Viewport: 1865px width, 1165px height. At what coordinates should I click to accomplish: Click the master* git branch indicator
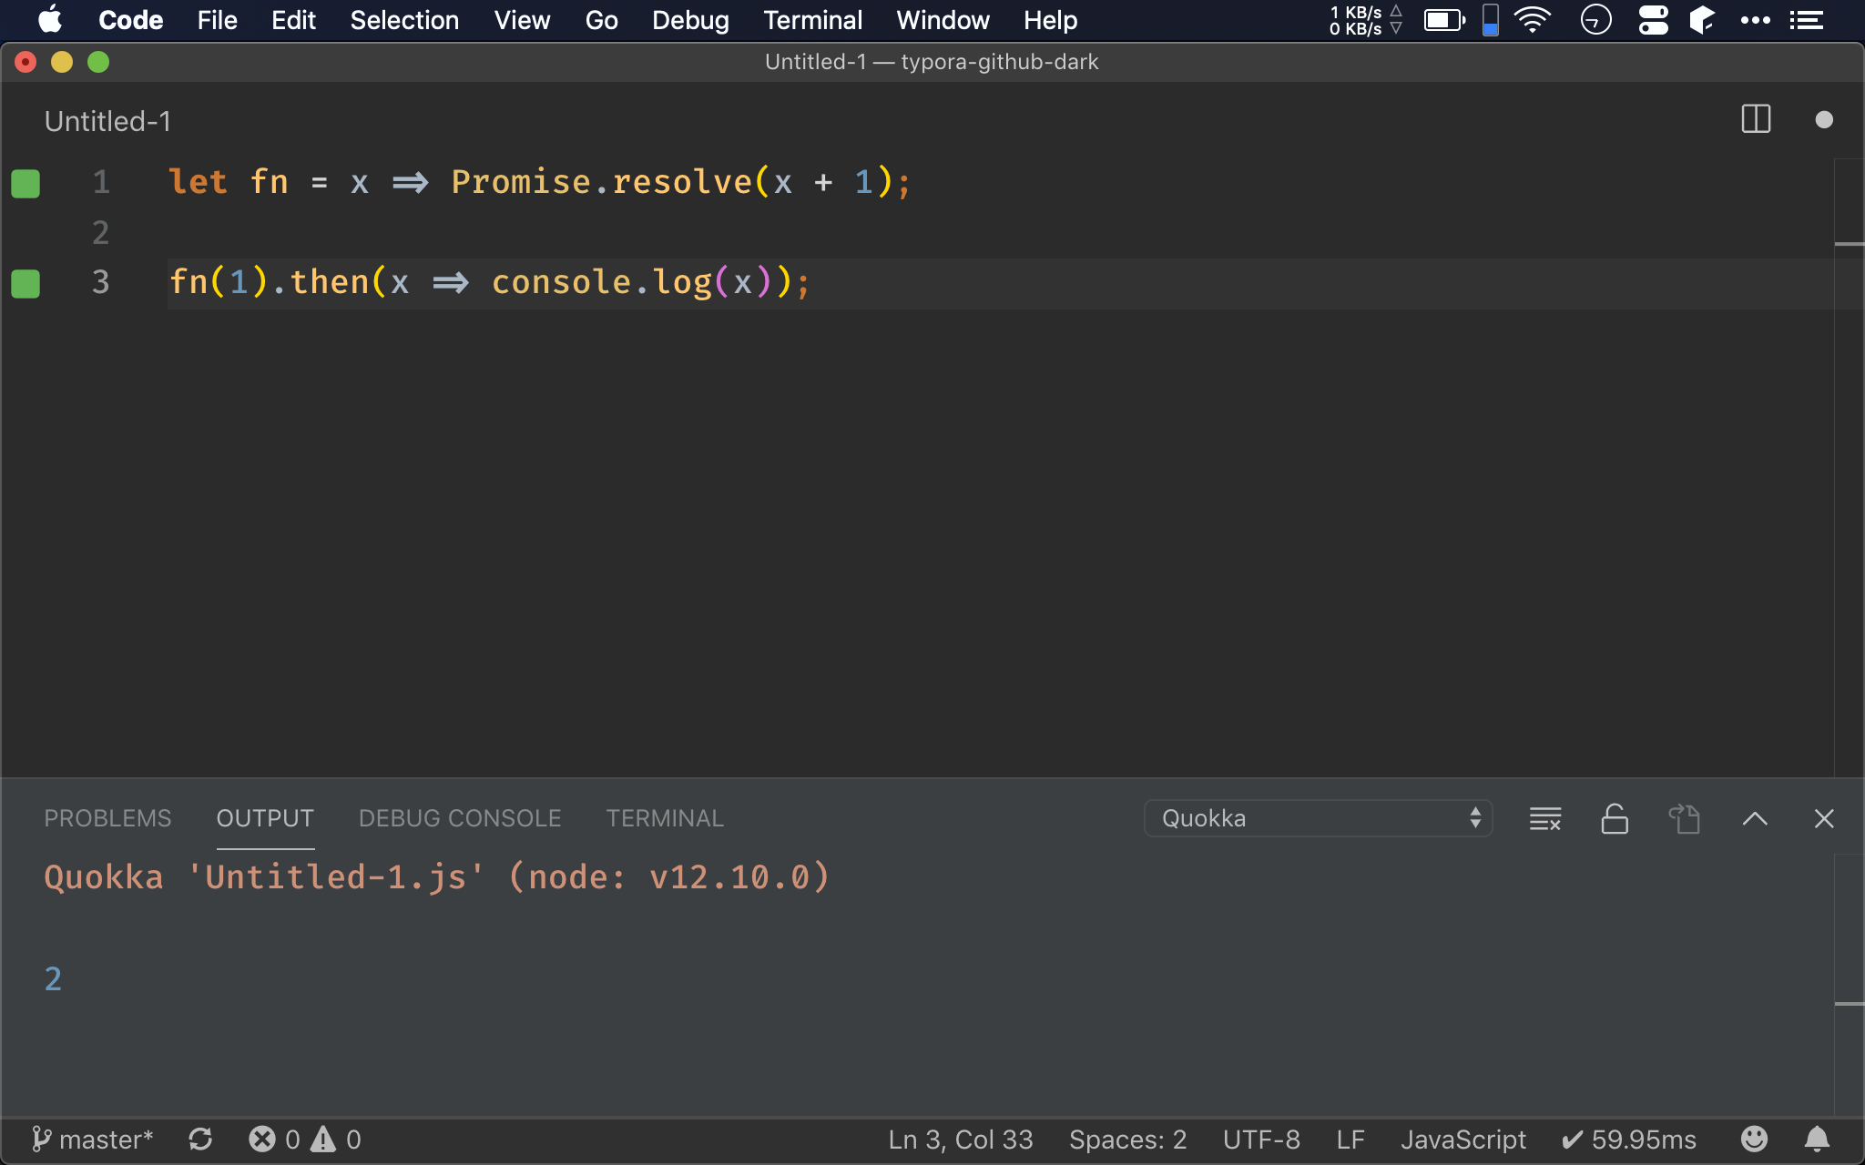click(93, 1140)
